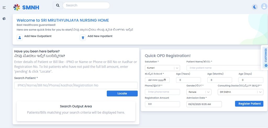This screenshot has height=128, width=268.
Task: Open the Add New Outpatient link
Action: pyautogui.click(x=38, y=36)
